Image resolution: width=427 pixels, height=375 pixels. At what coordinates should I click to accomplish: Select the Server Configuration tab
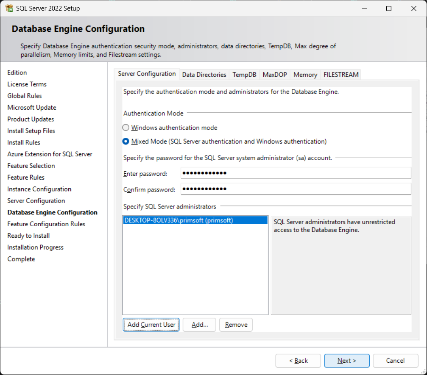coord(147,74)
